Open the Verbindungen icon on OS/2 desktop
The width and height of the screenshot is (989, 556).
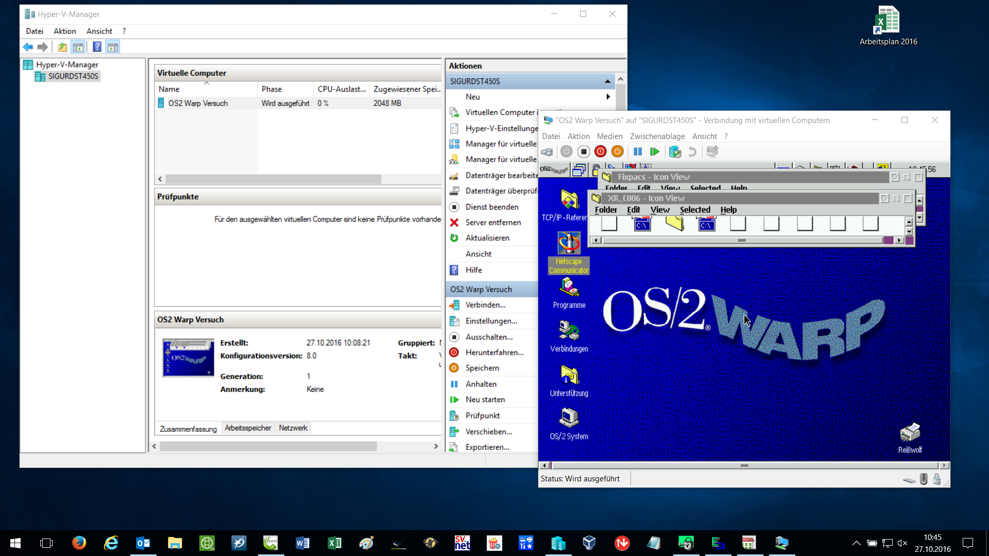pos(569,336)
